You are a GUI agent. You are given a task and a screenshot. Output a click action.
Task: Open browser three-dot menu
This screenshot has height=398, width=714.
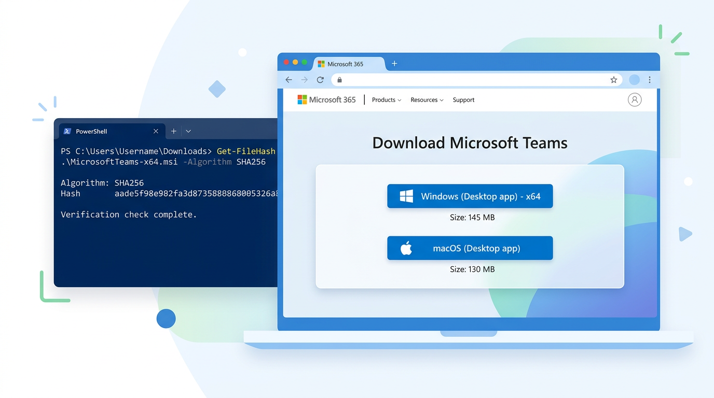(x=649, y=80)
